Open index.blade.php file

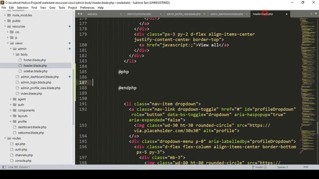(31, 93)
